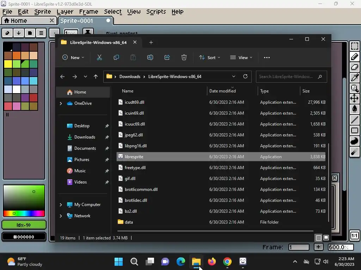Screen dimensions: 361x270
Task: Switch to large thumbnails view icon in status bar
Action: click(326, 238)
